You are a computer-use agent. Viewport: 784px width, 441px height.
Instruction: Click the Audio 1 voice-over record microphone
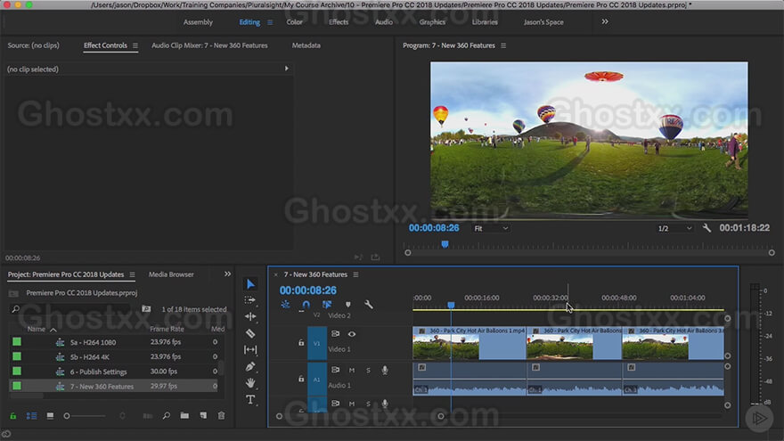[385, 370]
